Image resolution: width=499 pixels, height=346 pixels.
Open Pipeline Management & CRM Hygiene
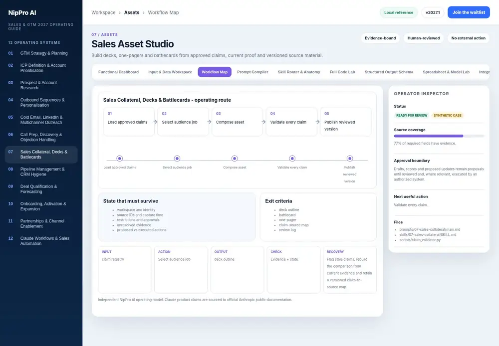(41, 172)
